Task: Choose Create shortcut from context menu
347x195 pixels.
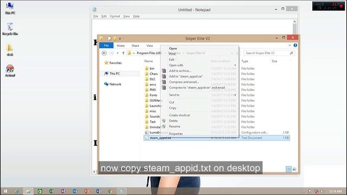Action: click(x=179, y=115)
